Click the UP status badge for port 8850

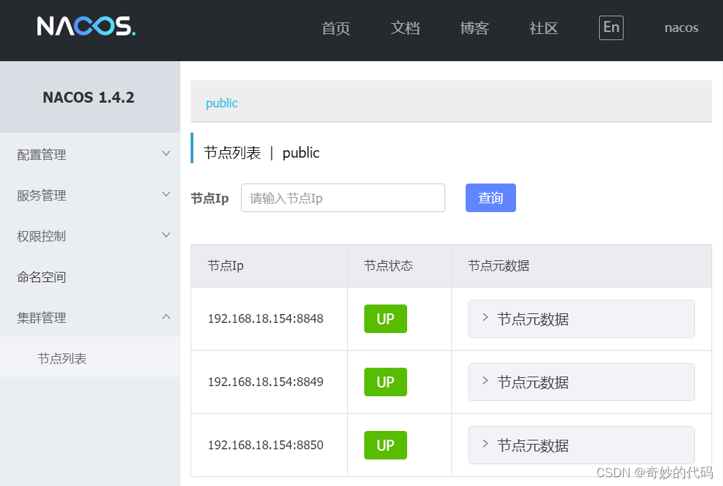[x=385, y=445]
